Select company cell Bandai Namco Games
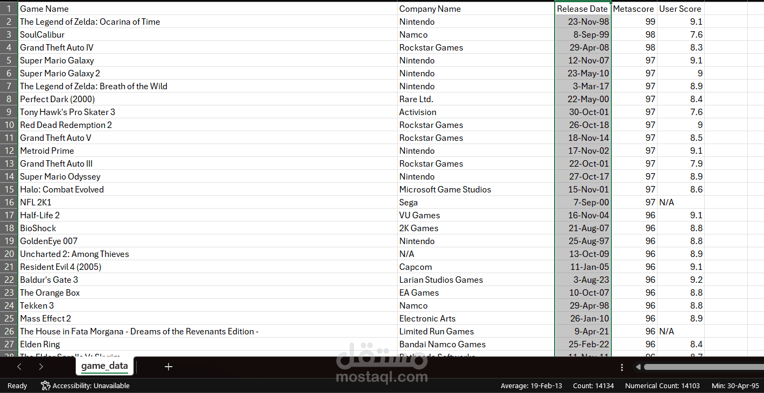 pyautogui.click(x=476, y=344)
